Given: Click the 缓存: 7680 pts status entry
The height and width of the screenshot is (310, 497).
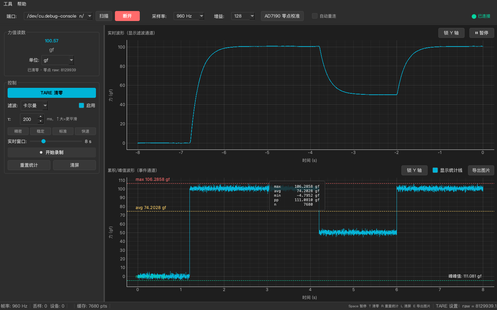Looking at the screenshot, I should (x=92, y=306).
